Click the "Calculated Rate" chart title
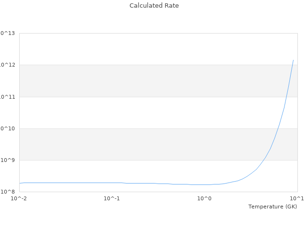The width and height of the screenshot is (307, 230). (x=154, y=6)
